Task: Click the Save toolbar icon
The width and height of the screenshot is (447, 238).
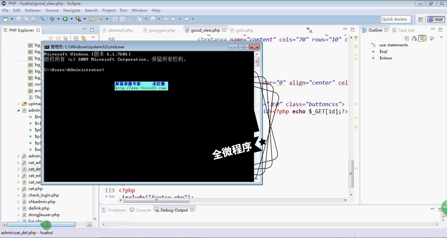Action: [19, 19]
